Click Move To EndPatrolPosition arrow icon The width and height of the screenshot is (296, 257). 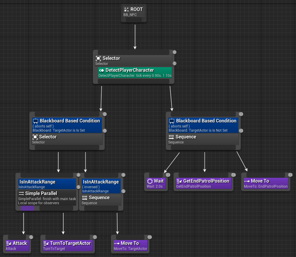[x=247, y=181]
